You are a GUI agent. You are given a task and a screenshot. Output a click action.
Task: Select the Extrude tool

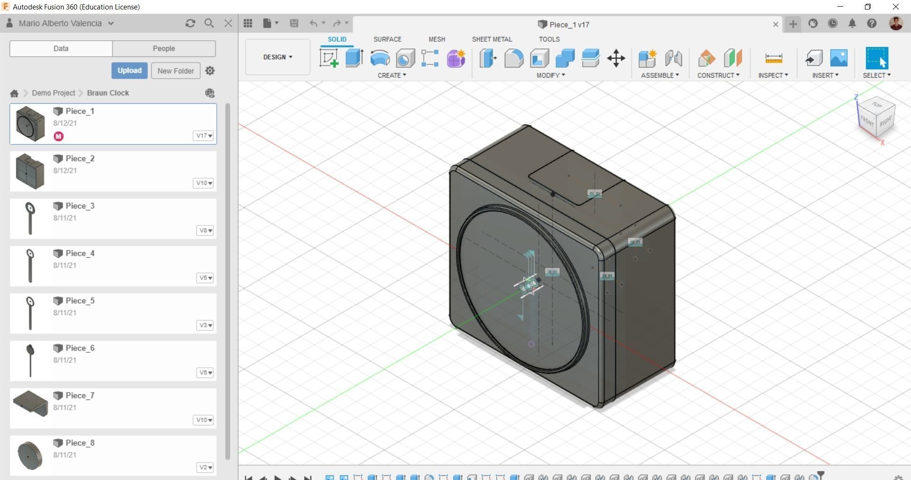(x=354, y=58)
